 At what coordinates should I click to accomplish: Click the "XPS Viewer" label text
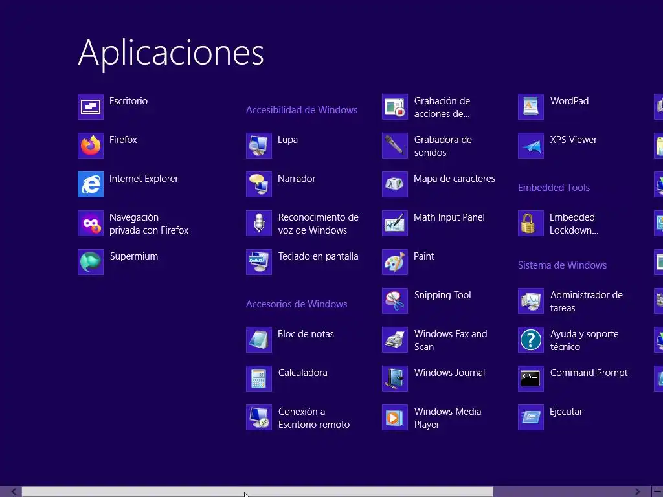pyautogui.click(x=574, y=140)
